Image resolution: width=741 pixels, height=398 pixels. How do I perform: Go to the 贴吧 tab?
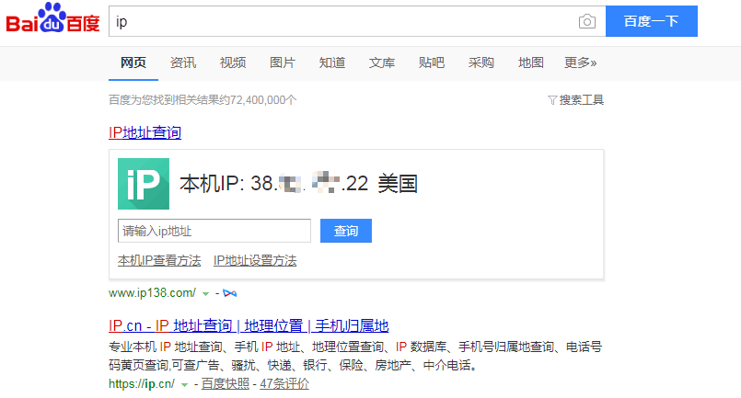click(432, 63)
